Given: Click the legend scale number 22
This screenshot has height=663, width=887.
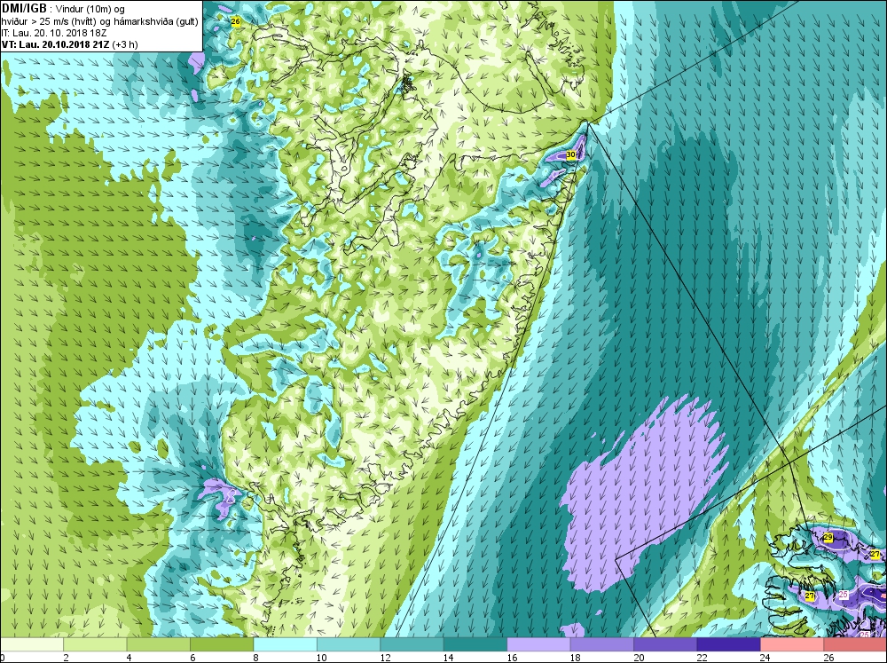Looking at the screenshot, I should click(702, 658).
